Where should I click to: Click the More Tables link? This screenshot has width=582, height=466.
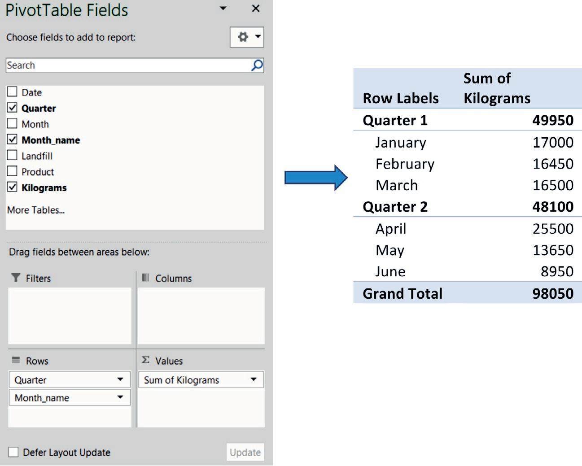(36, 210)
